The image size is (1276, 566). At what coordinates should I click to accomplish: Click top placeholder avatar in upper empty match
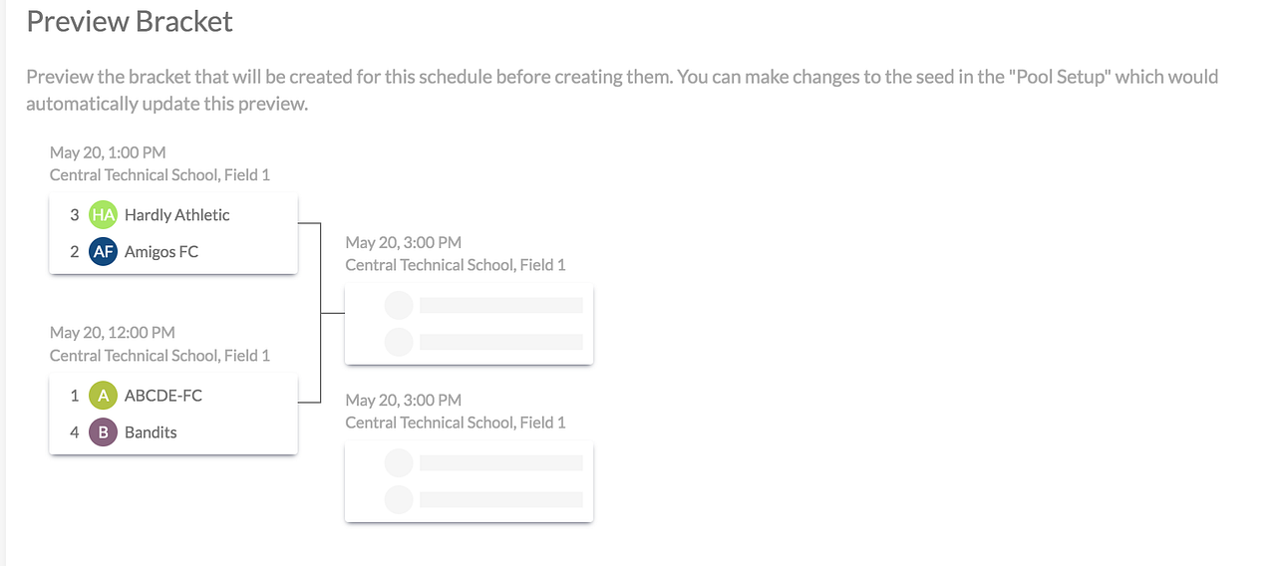399,305
